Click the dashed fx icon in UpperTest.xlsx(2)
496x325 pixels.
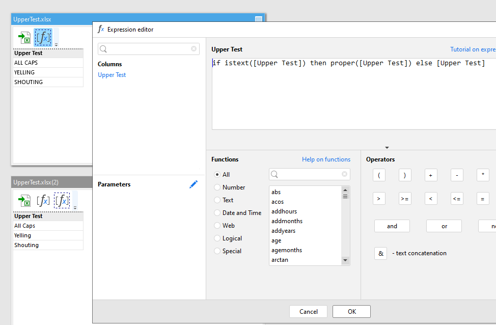pyautogui.click(x=62, y=201)
